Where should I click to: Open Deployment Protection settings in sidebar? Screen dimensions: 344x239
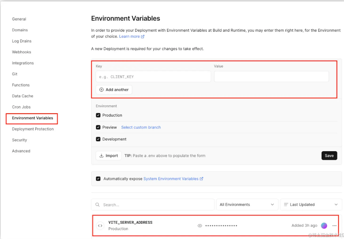(33, 129)
